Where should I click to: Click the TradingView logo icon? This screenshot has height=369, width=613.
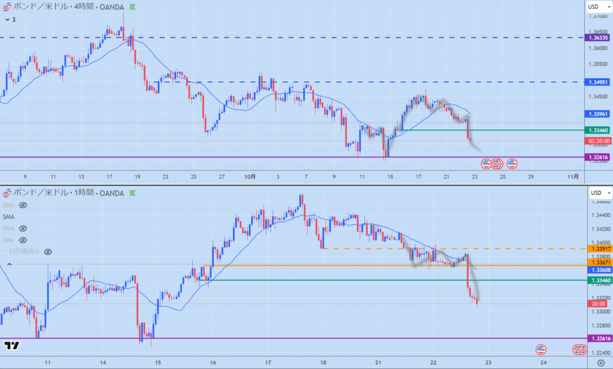point(11,346)
